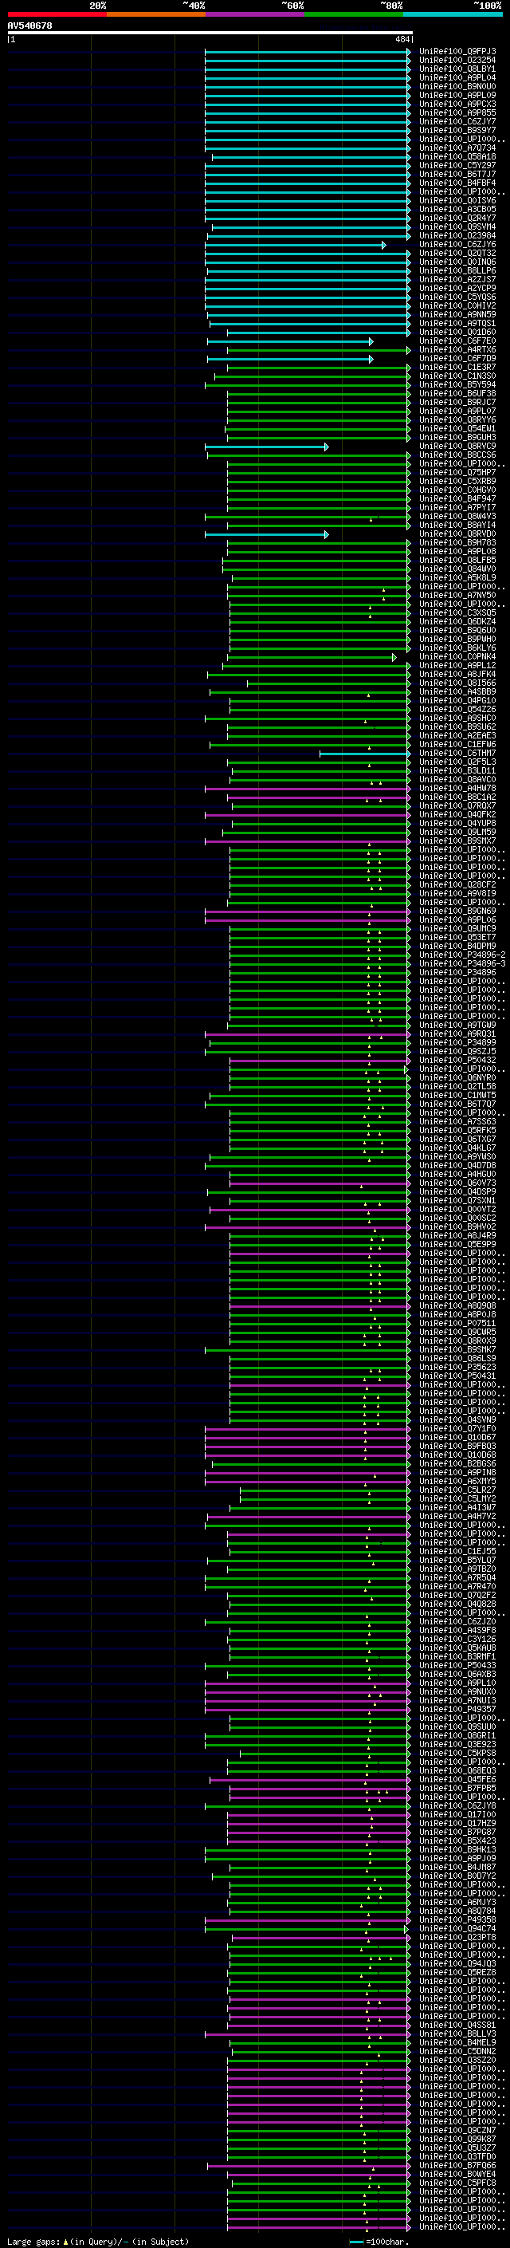Image resolution: width=510 pixels, height=2248 pixels.
Task: Select hit label UniRef100_Q5RFK5
Action: point(457,1130)
